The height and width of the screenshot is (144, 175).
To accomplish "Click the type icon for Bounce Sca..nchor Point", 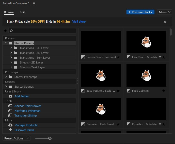I will tap(83, 57).
